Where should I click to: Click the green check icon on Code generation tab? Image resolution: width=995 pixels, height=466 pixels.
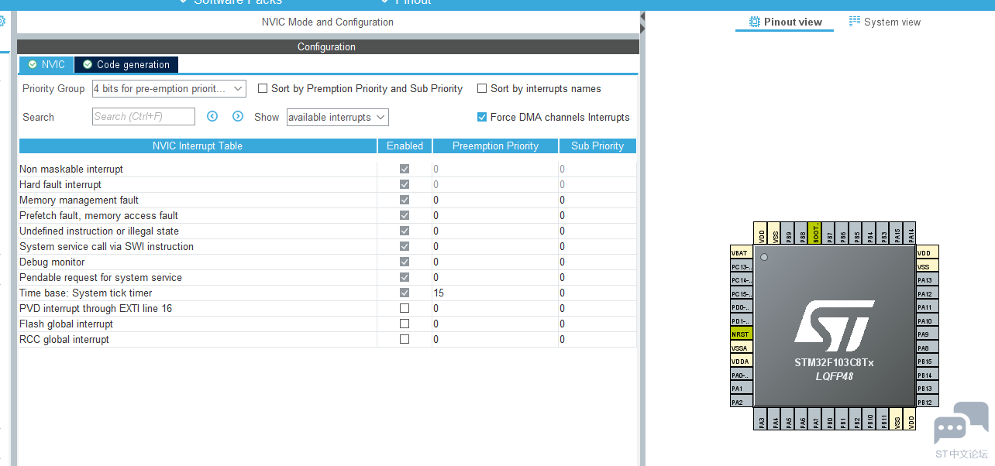coord(88,64)
